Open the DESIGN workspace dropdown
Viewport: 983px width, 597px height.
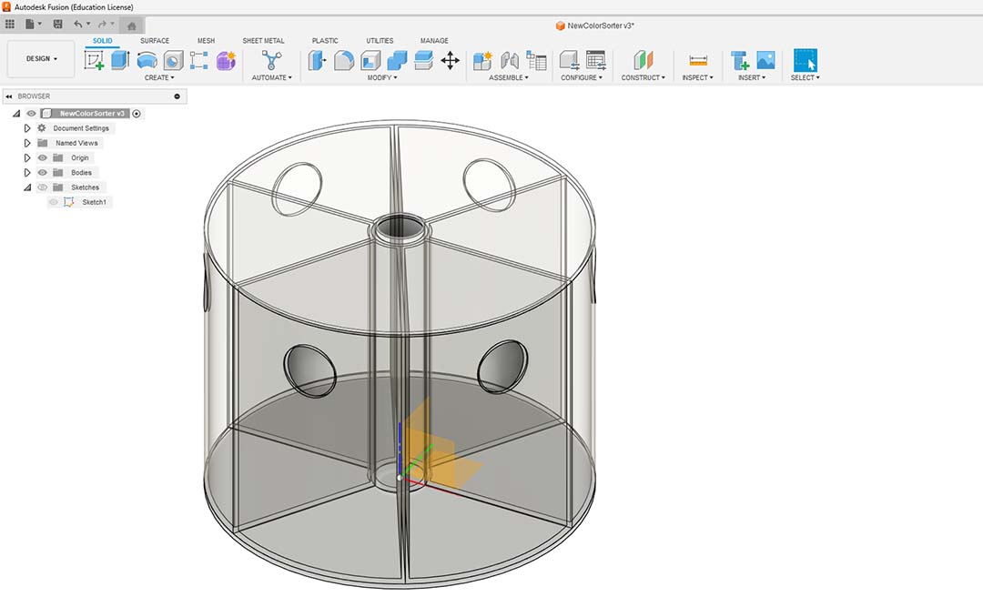(x=41, y=59)
